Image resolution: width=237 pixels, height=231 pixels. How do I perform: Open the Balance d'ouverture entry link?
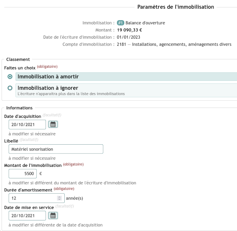click(145, 23)
